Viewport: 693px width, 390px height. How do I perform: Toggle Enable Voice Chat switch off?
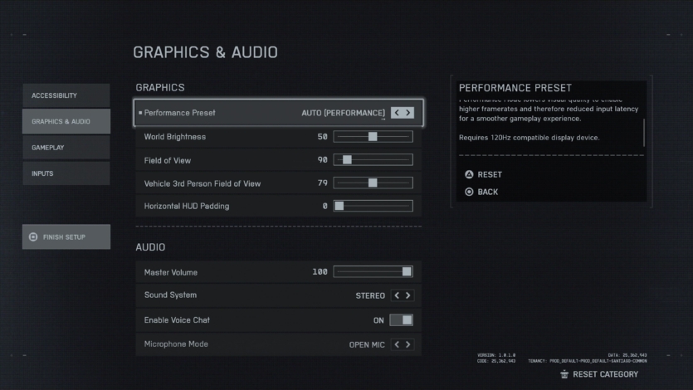pyautogui.click(x=401, y=320)
